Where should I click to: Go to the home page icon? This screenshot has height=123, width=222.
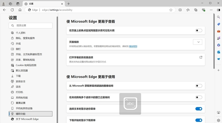(20, 10)
